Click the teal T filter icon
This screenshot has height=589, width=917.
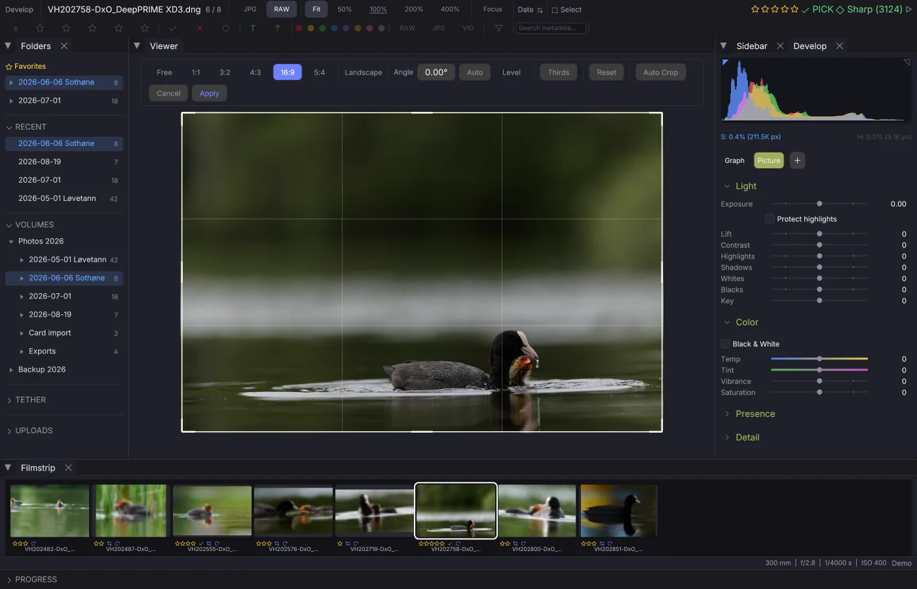pos(253,28)
